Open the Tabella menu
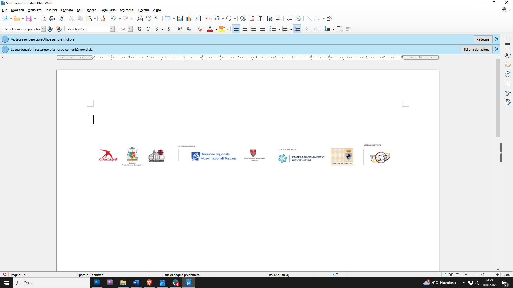 91,10
